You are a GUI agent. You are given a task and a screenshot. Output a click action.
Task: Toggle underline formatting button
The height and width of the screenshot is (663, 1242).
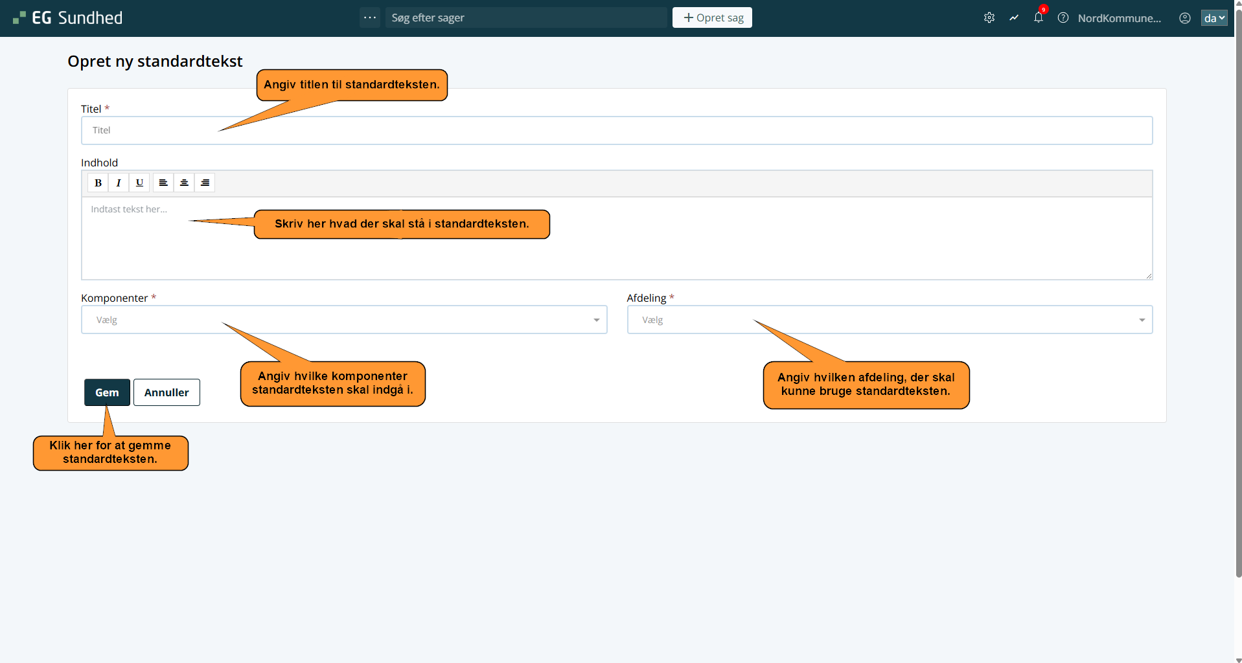pos(139,183)
